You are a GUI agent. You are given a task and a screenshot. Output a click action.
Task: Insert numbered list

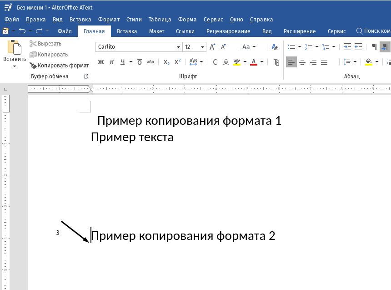308,47
